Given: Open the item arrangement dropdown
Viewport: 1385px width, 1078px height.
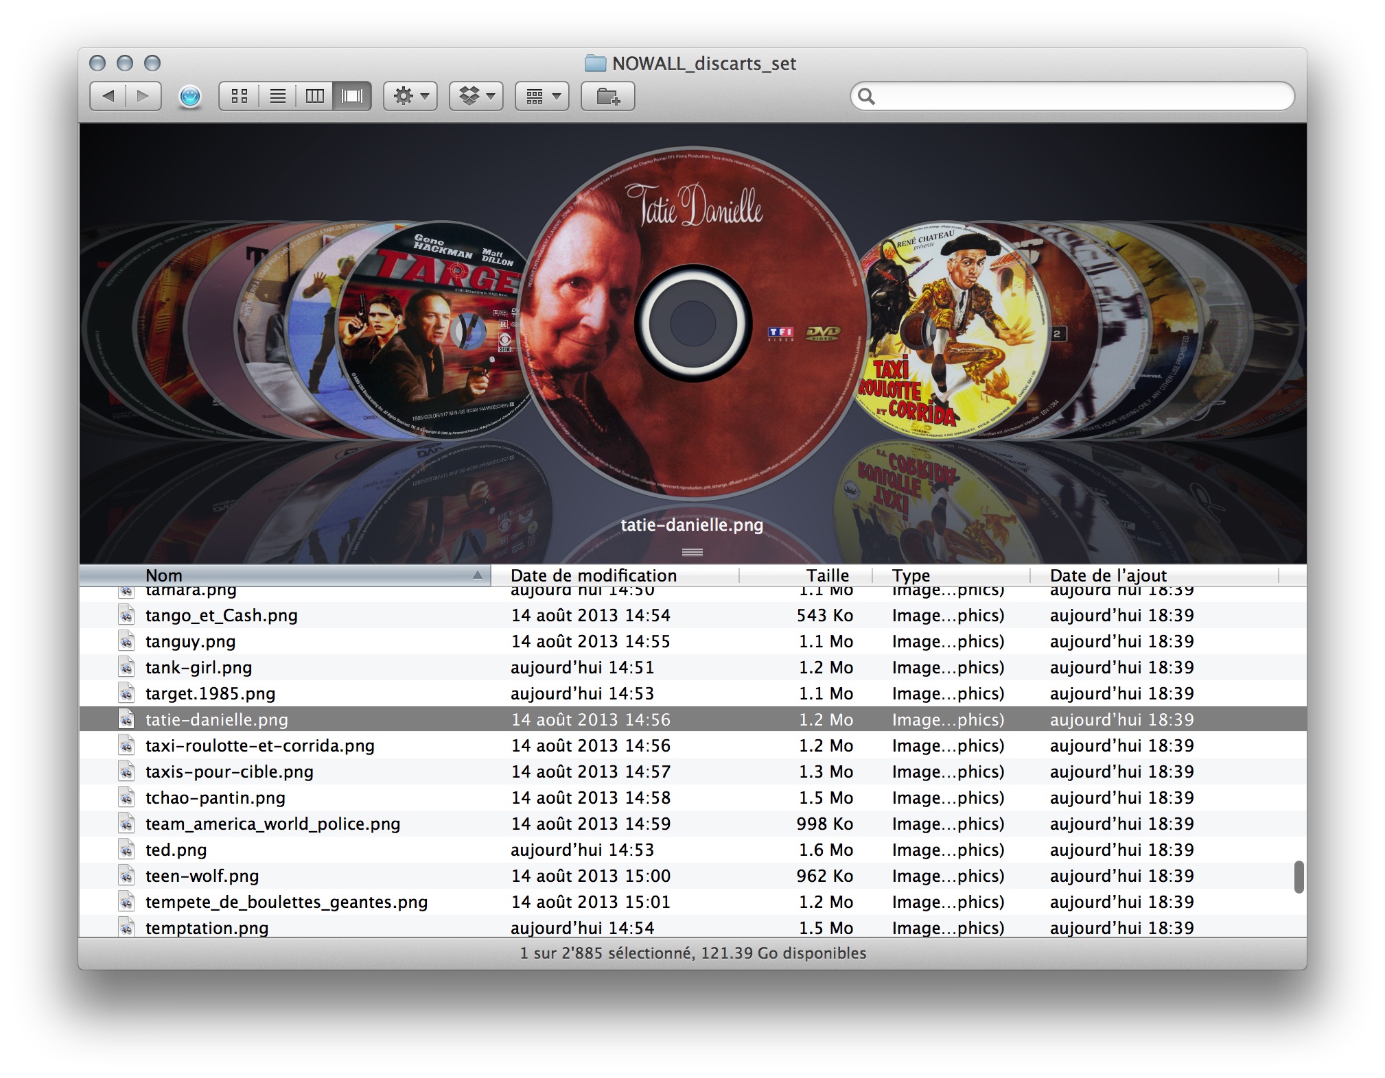Looking at the screenshot, I should [542, 96].
